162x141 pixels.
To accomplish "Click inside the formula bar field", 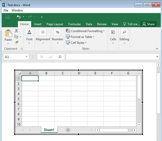I will (x=110, y=57).
